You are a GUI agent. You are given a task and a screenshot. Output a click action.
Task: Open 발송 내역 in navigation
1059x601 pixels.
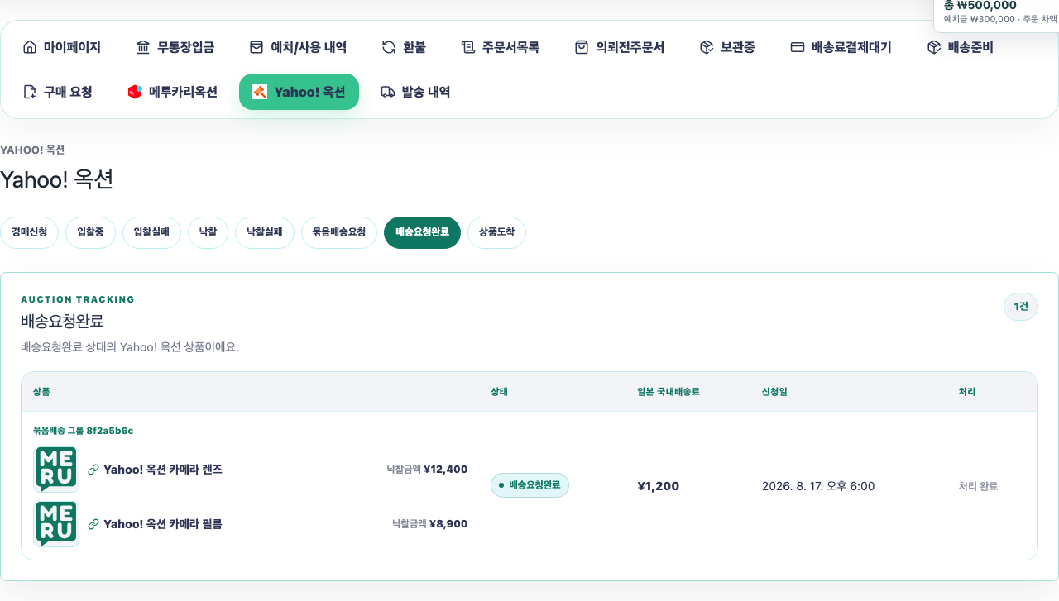(415, 92)
